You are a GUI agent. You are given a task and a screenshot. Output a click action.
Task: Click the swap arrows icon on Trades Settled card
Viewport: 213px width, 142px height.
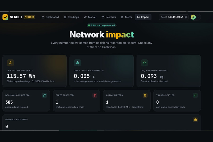point(195,95)
